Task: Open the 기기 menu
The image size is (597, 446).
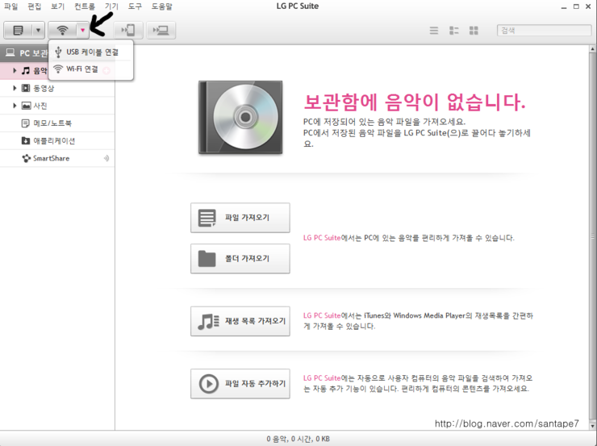Action: pos(111,6)
